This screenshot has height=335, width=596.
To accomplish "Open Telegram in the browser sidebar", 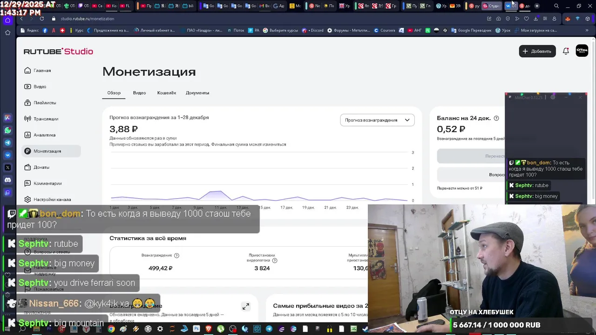I will click(7, 143).
